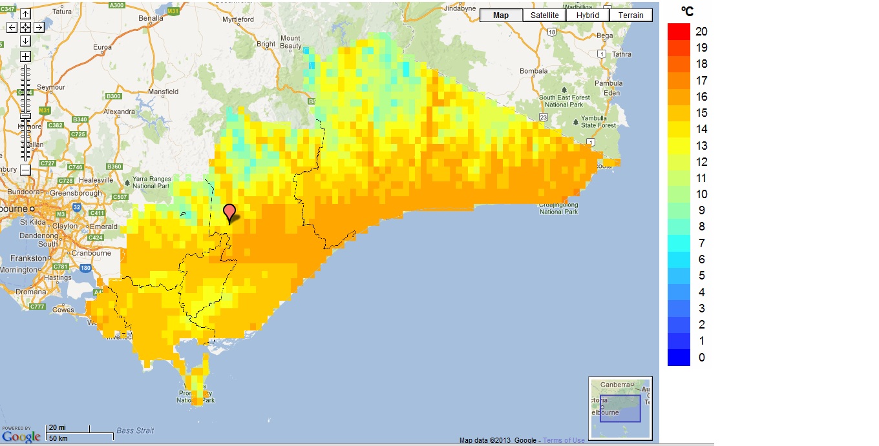Pan the map down with arrow
The image size is (879, 446).
25,41
